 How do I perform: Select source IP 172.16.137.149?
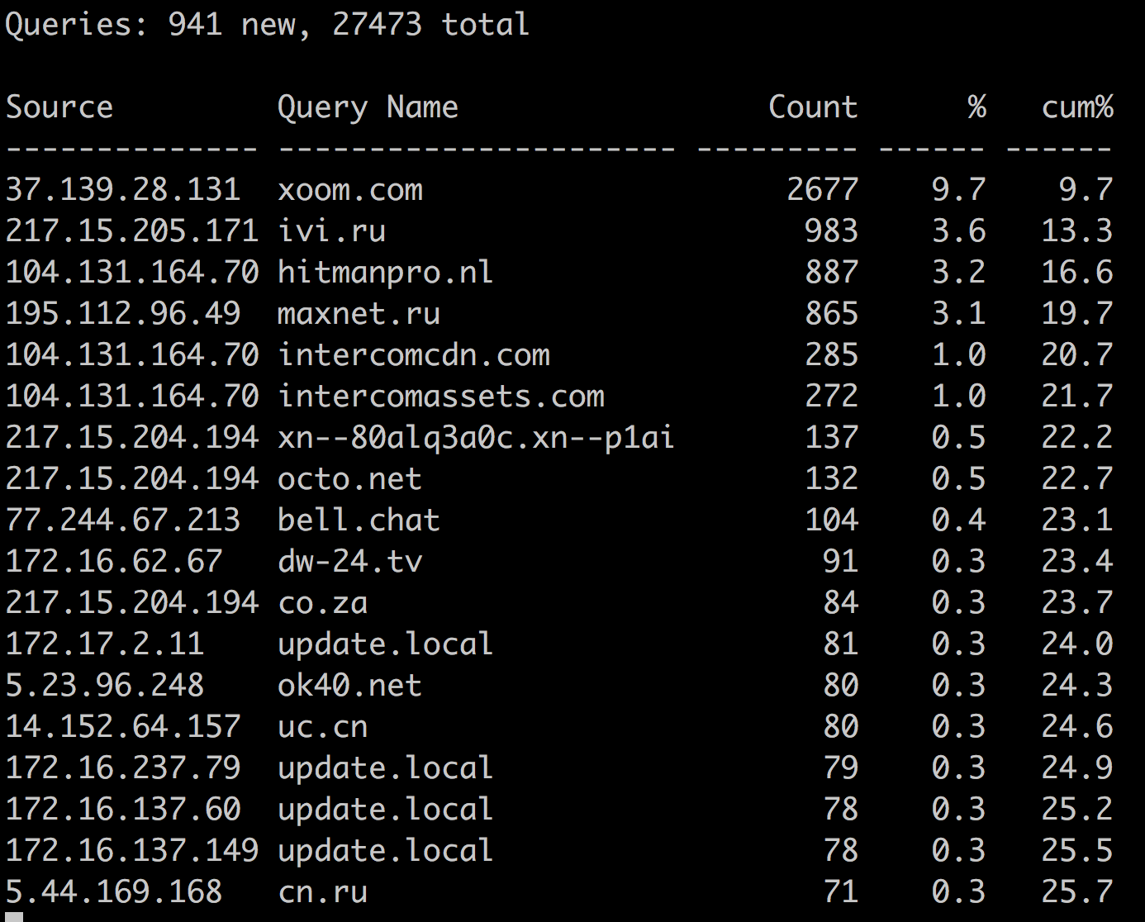click(132, 851)
